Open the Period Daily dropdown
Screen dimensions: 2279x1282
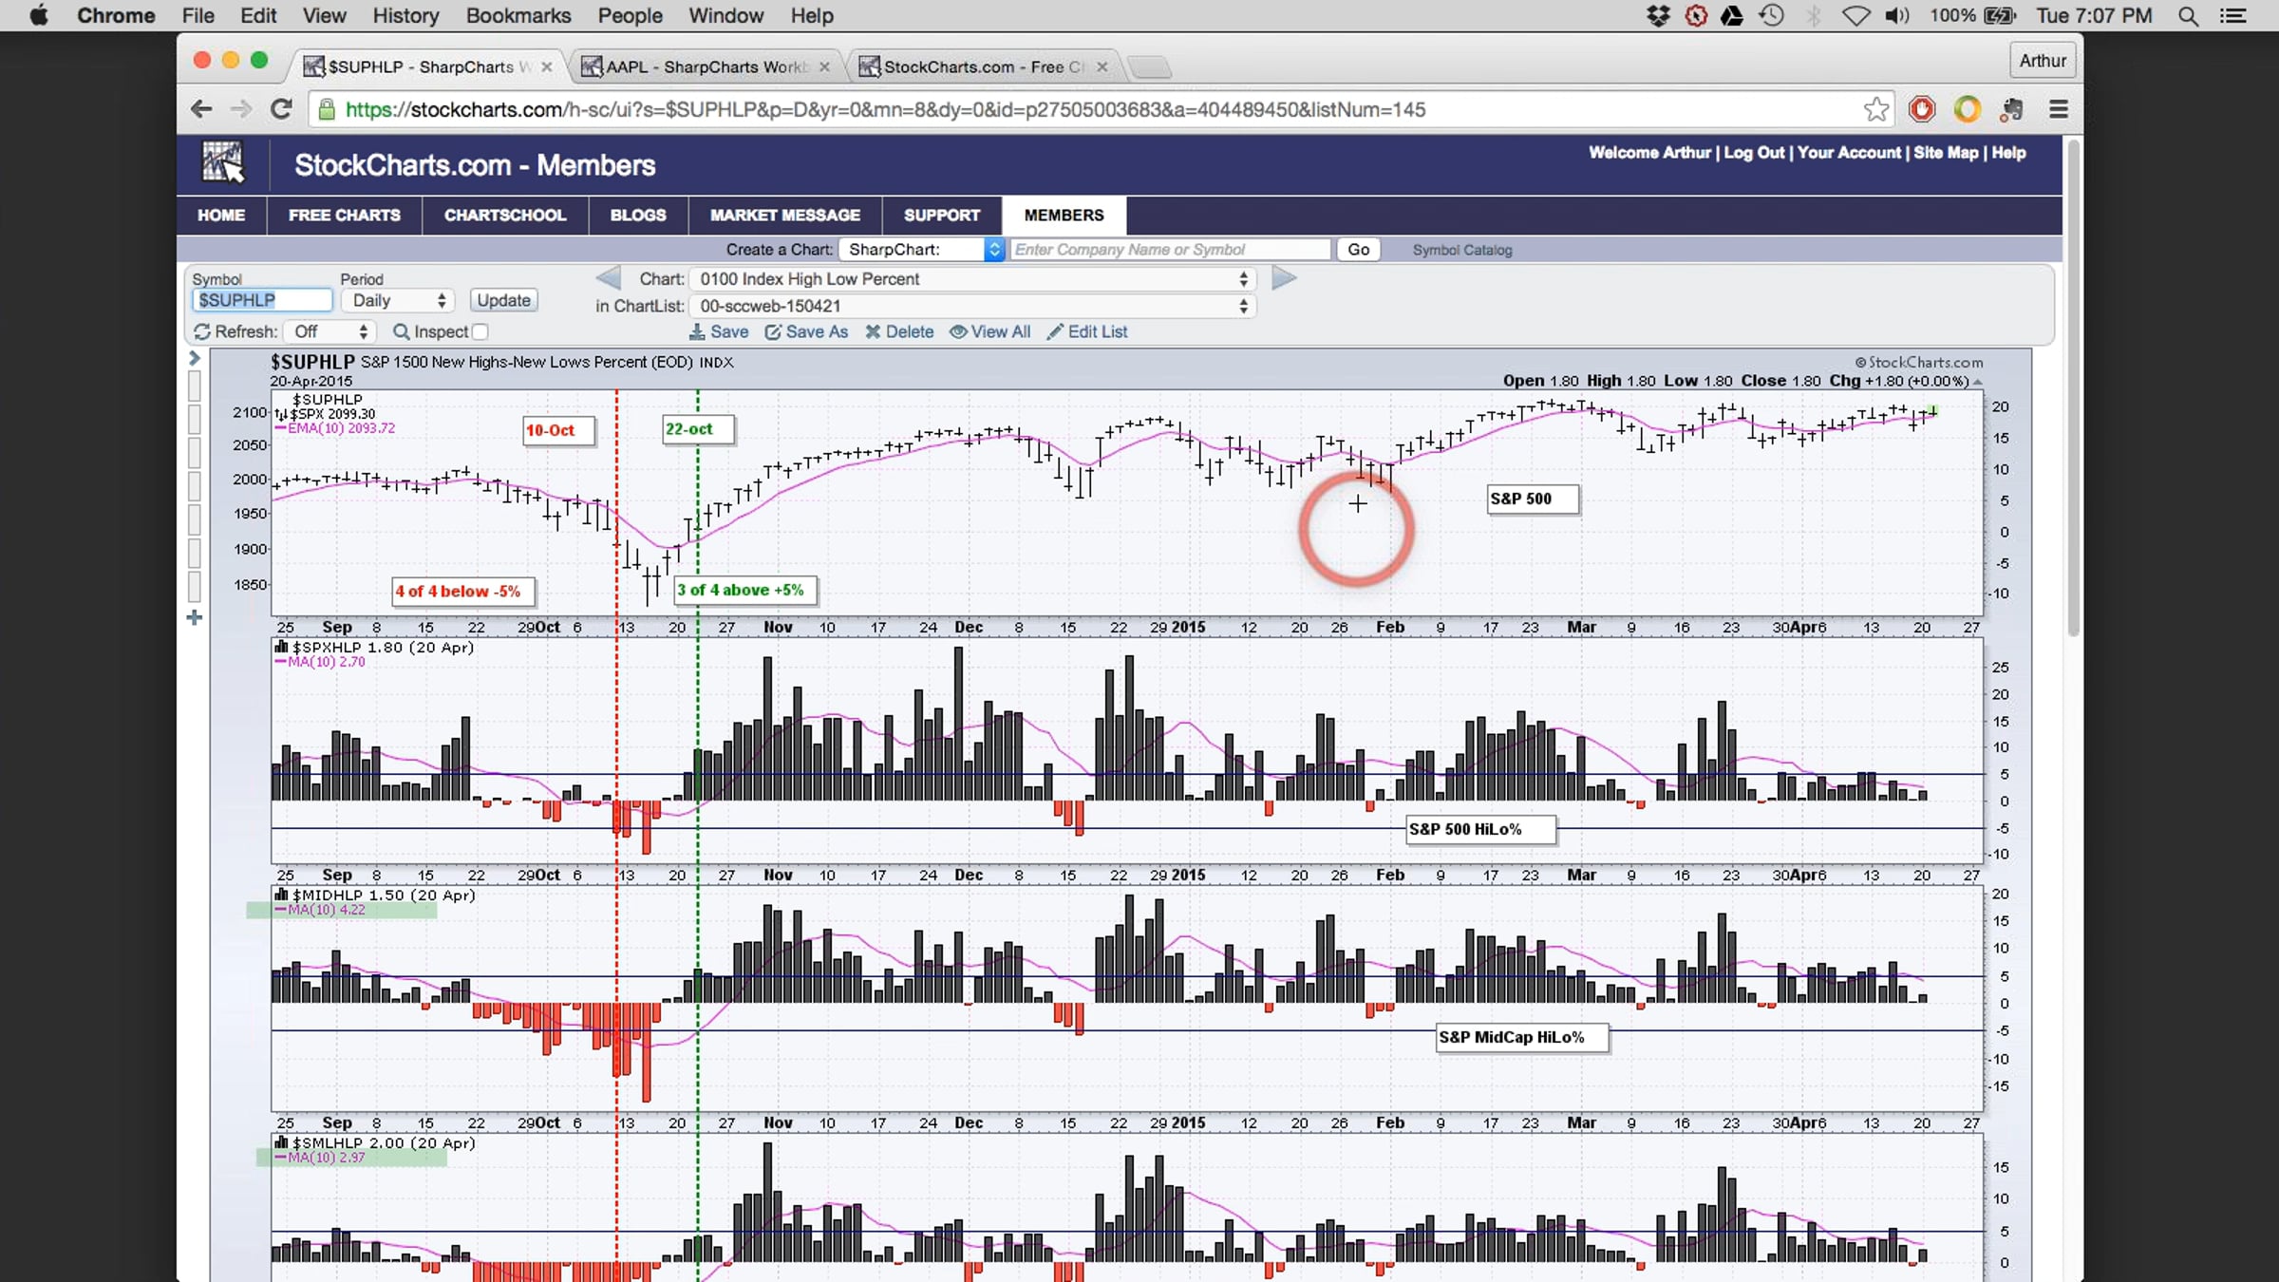click(398, 300)
